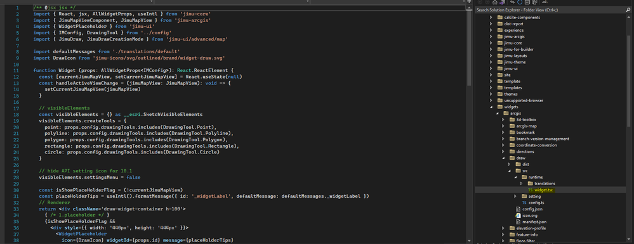Select the directions folder
The width and height of the screenshot is (634, 244).
click(x=525, y=151)
